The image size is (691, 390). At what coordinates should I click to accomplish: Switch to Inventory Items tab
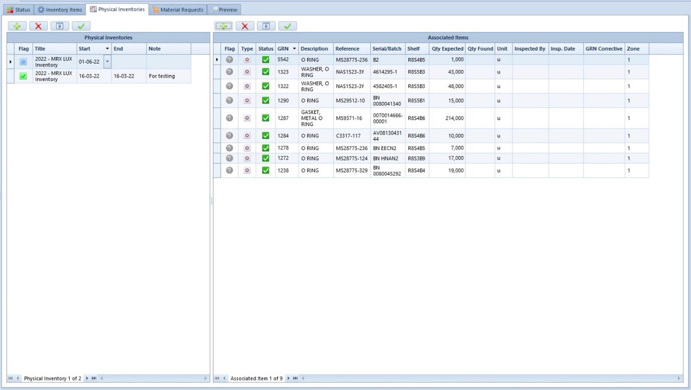60,10
